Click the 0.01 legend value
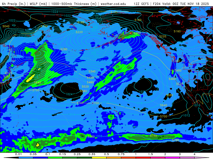 tap(18, 154)
